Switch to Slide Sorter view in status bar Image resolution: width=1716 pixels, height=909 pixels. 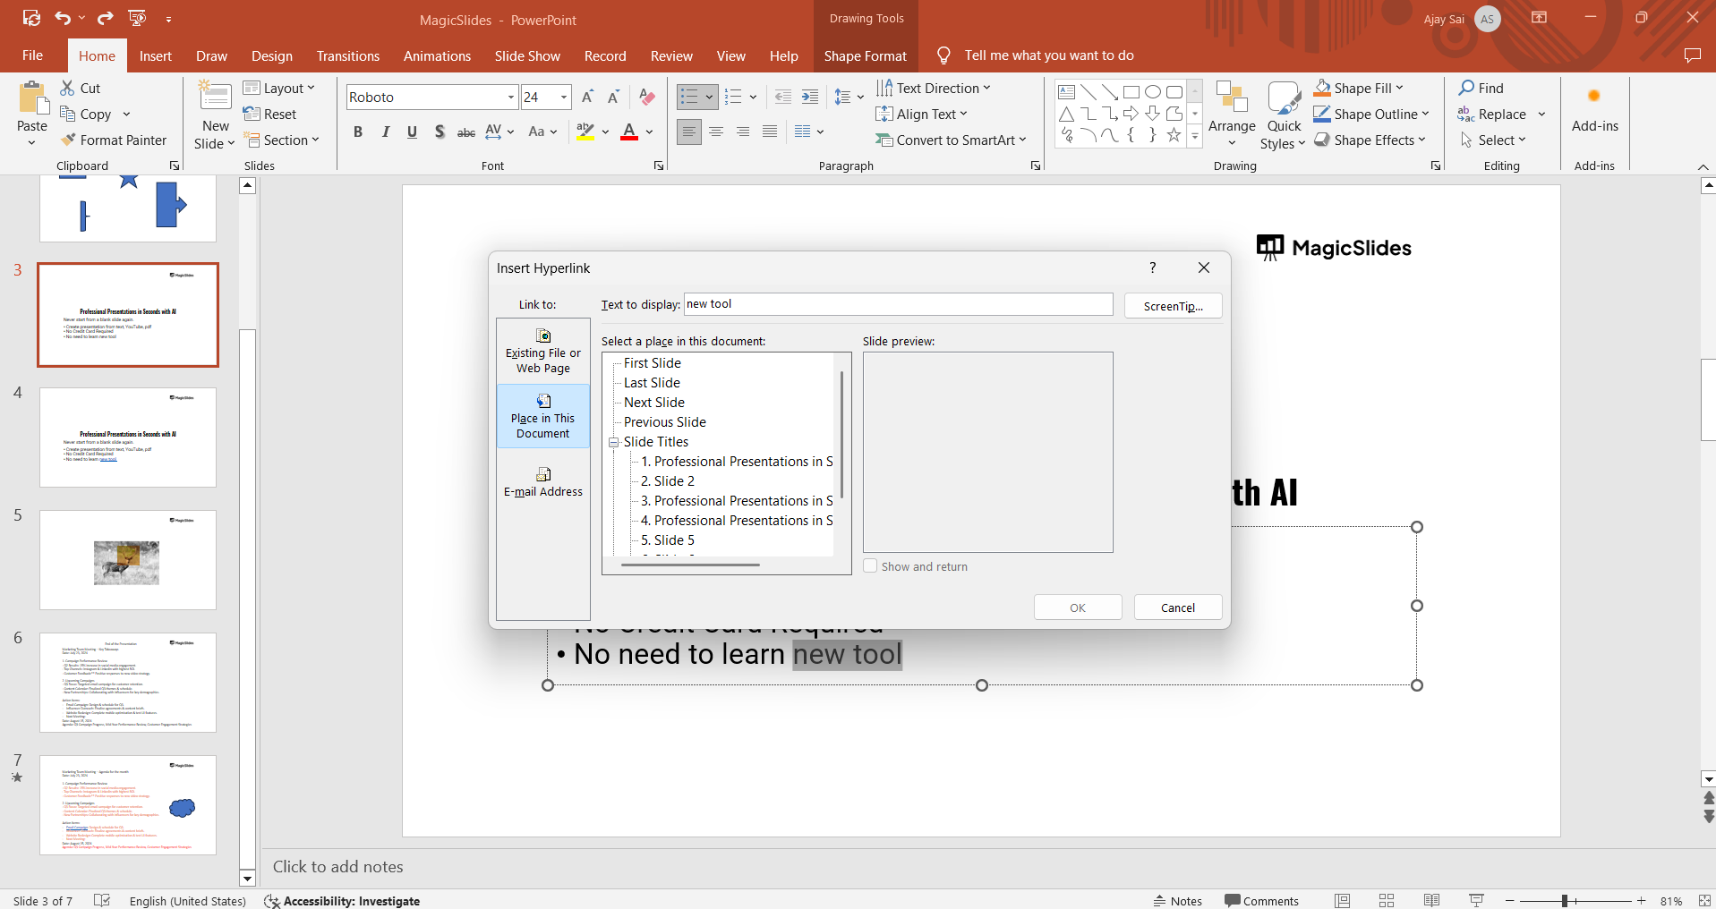pos(1387,901)
